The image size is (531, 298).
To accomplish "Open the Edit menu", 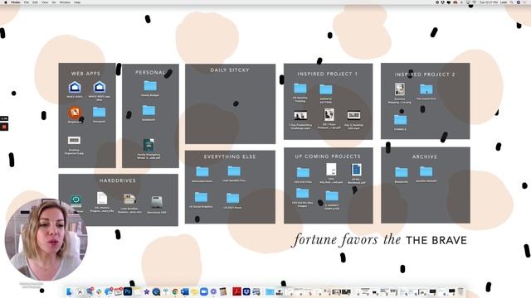I will pyautogui.click(x=35, y=2).
